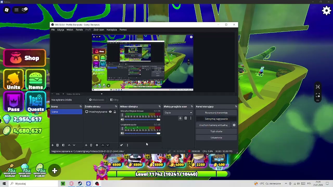Open the Quests panel in game
Image resolution: width=333 pixels, height=187 pixels.
pyautogui.click(x=36, y=102)
